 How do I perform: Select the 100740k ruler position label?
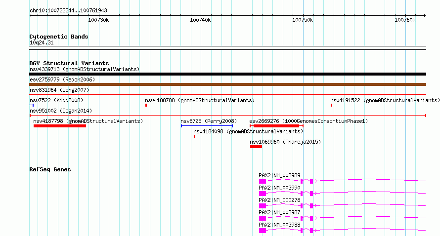coord(200,20)
